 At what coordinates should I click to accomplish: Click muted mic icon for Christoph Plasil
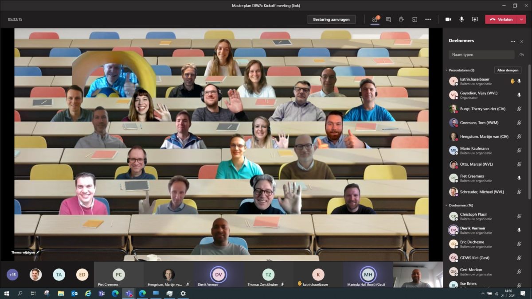(519, 216)
